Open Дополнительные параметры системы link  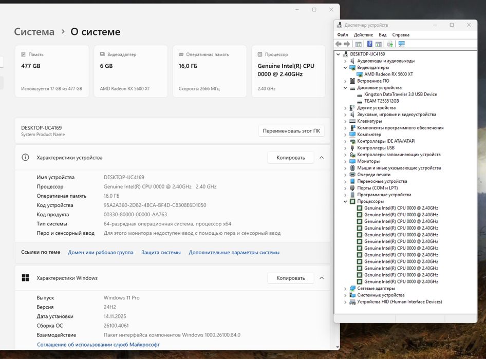tap(234, 252)
